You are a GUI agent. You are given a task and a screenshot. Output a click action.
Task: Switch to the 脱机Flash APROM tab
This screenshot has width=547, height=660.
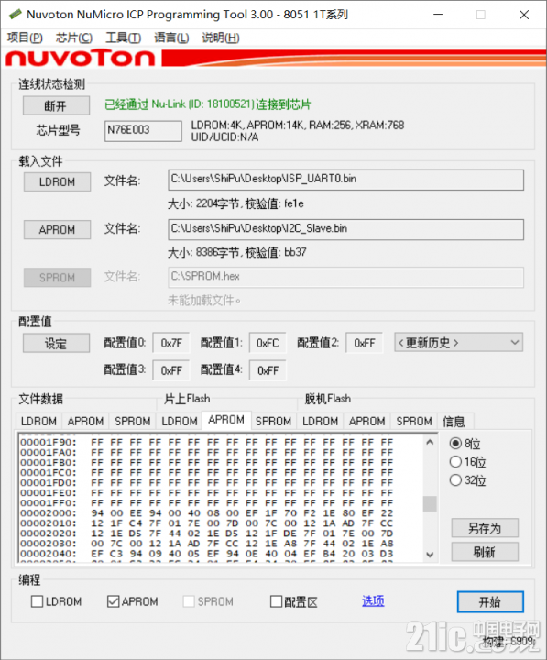[366, 422]
